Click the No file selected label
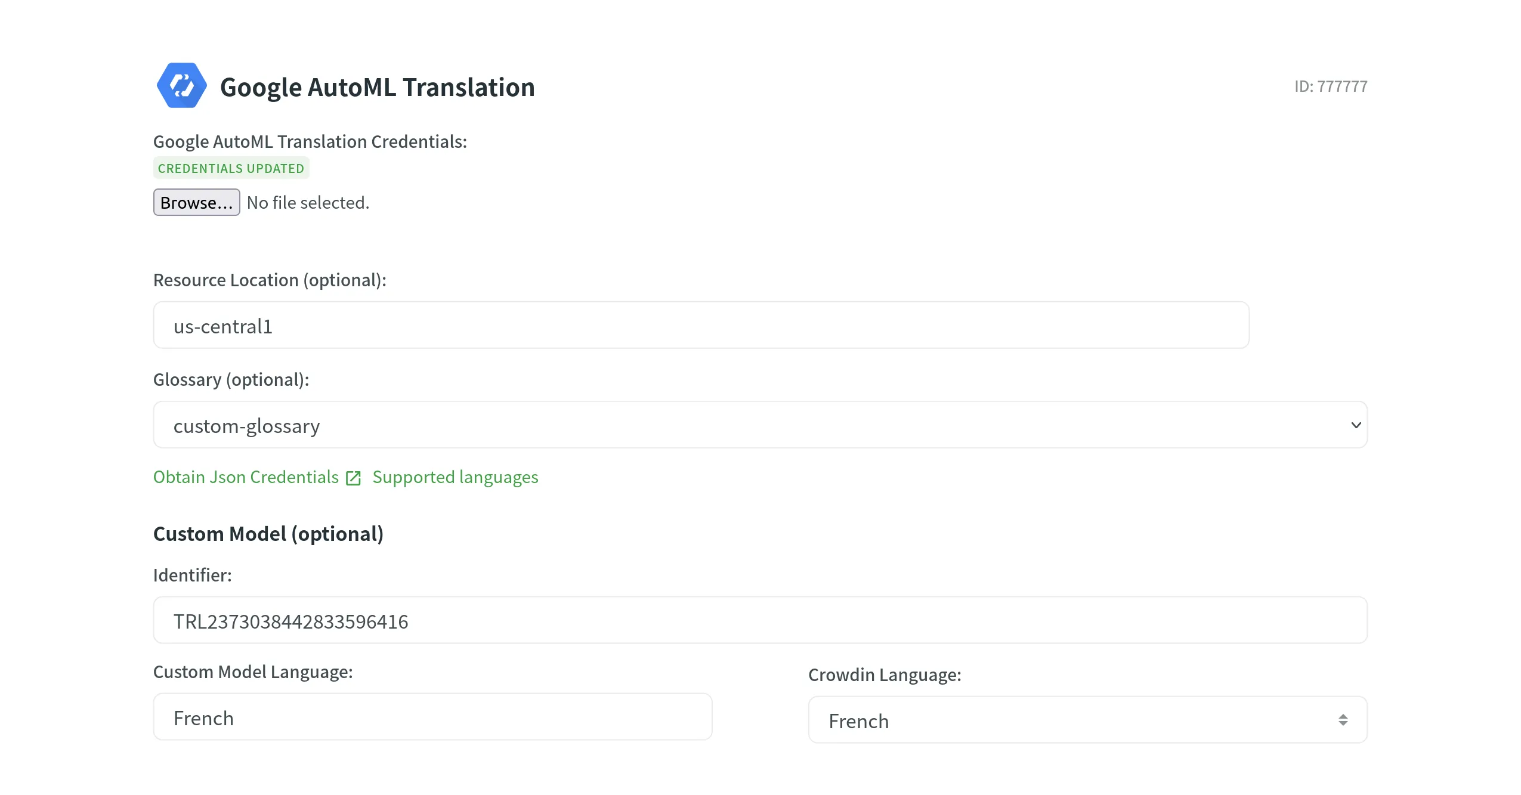This screenshot has height=795, width=1521. 308,202
